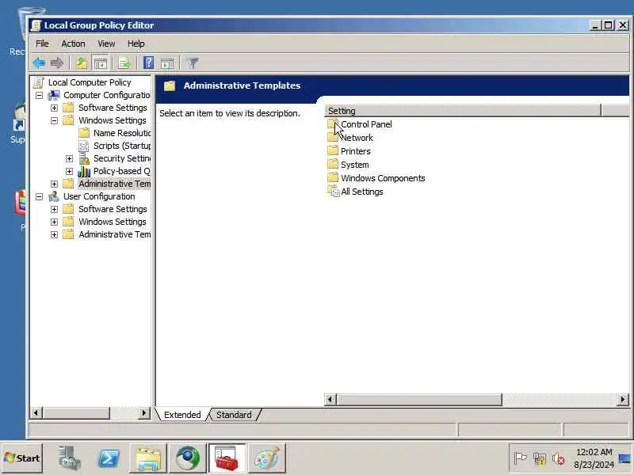
Task: Click the Filter funnel toolbar icon
Action: (x=193, y=63)
